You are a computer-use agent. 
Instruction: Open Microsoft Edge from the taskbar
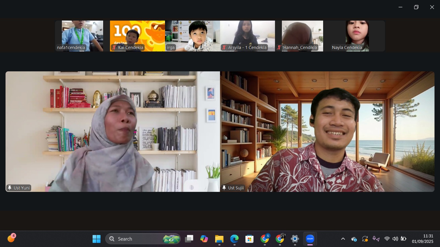234,239
